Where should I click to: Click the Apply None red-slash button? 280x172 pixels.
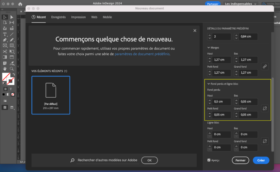tap(13, 94)
